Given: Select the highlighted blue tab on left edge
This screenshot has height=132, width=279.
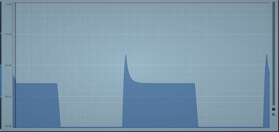Looking at the screenshot, I should [1, 81].
